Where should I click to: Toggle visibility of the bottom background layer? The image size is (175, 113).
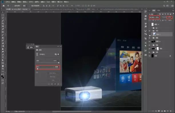coord(150,56)
